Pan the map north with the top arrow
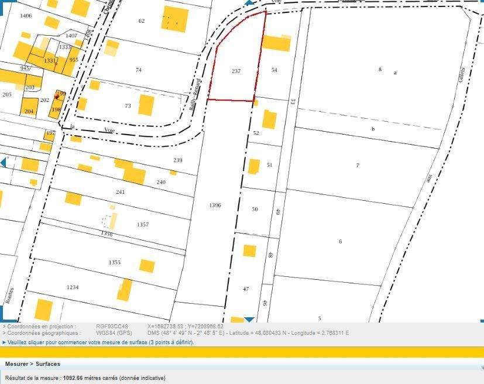 tap(249, 2)
